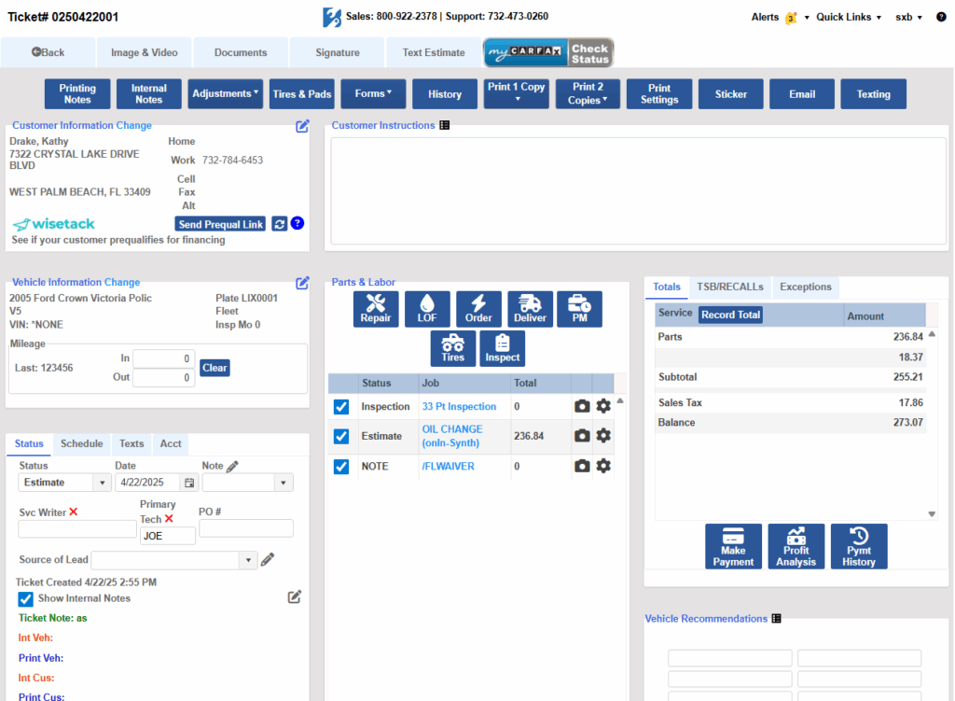Disable Show Internal Notes checkbox
The width and height of the screenshot is (955, 701).
click(x=26, y=598)
